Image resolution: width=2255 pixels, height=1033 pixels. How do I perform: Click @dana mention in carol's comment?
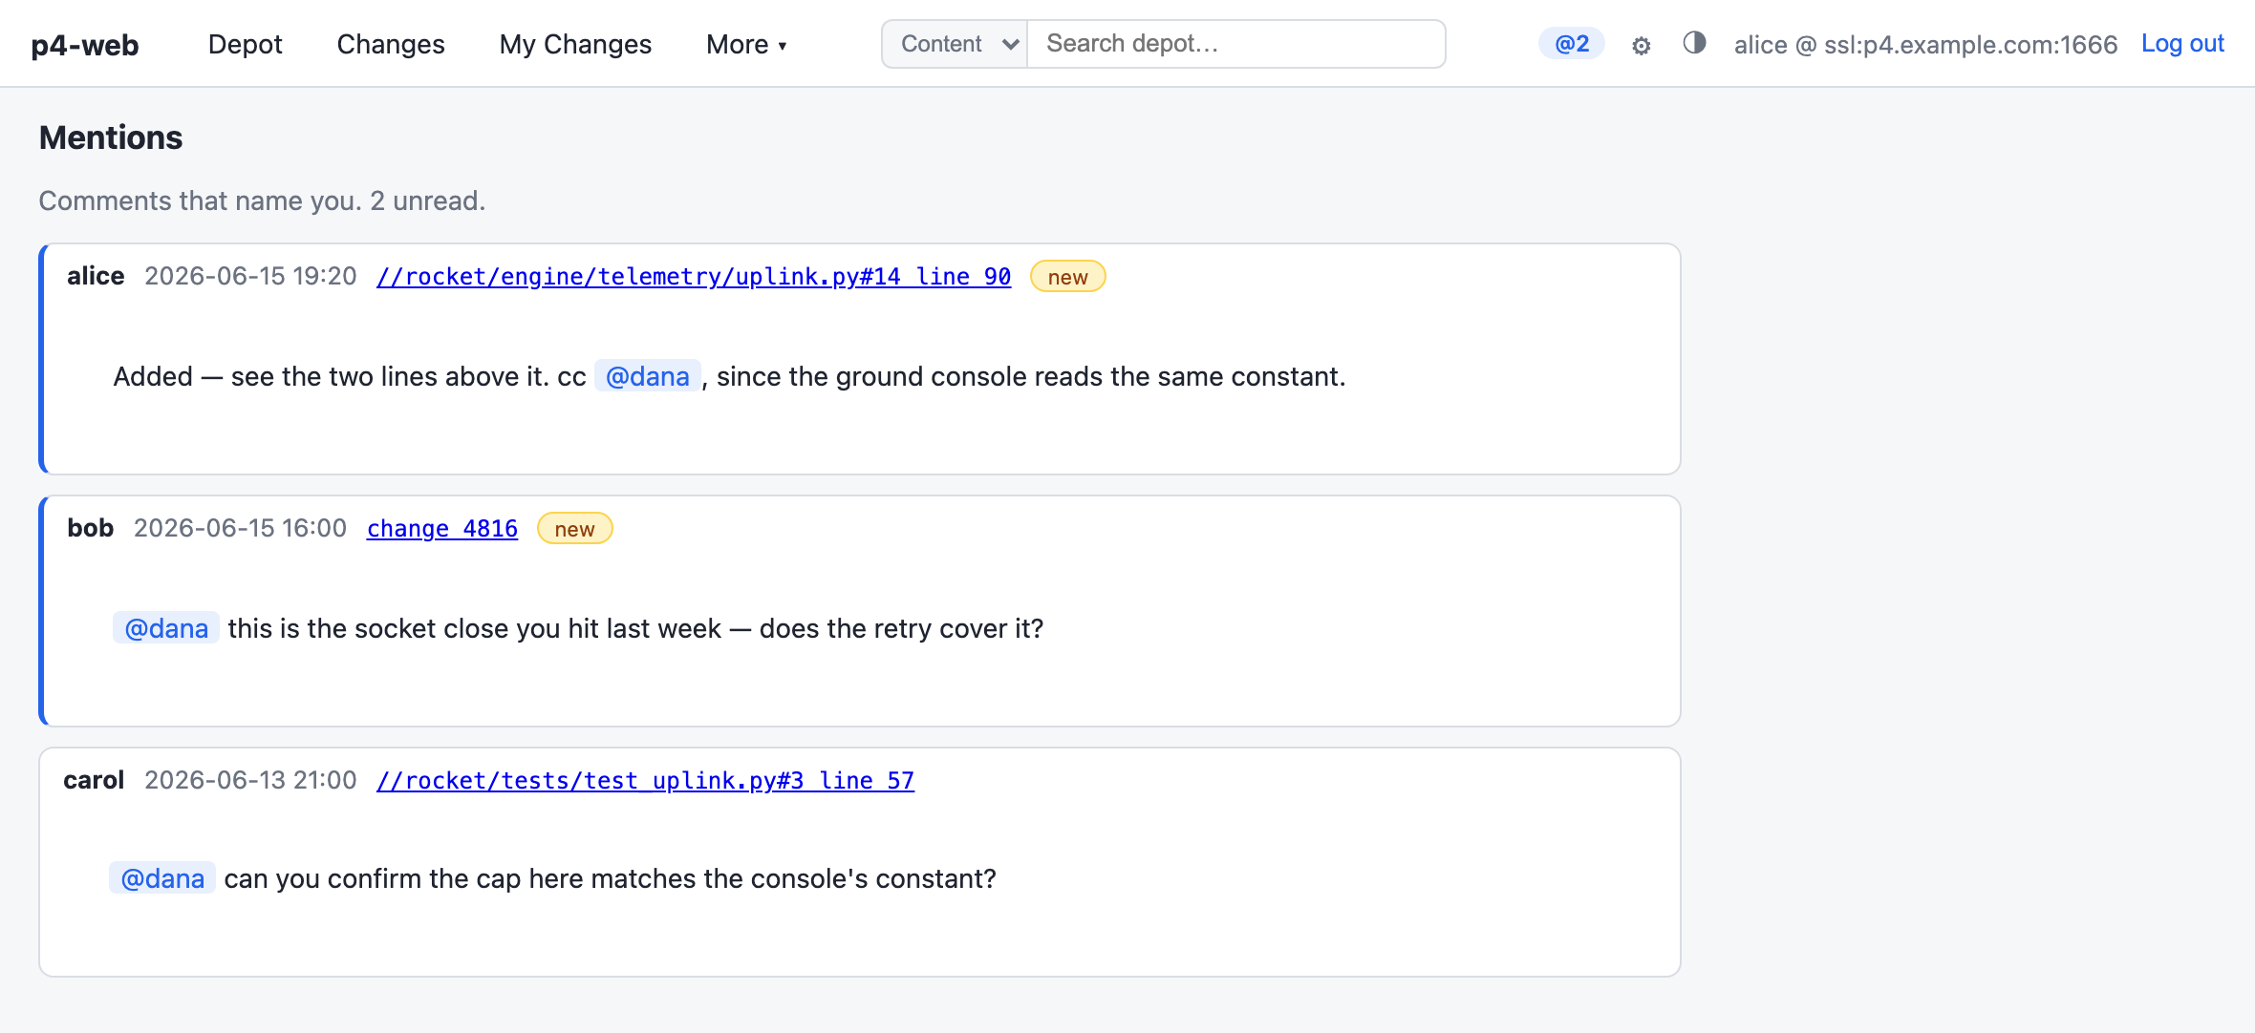pos(162,878)
